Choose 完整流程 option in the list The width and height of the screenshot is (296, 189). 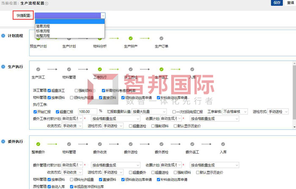(x=43, y=36)
